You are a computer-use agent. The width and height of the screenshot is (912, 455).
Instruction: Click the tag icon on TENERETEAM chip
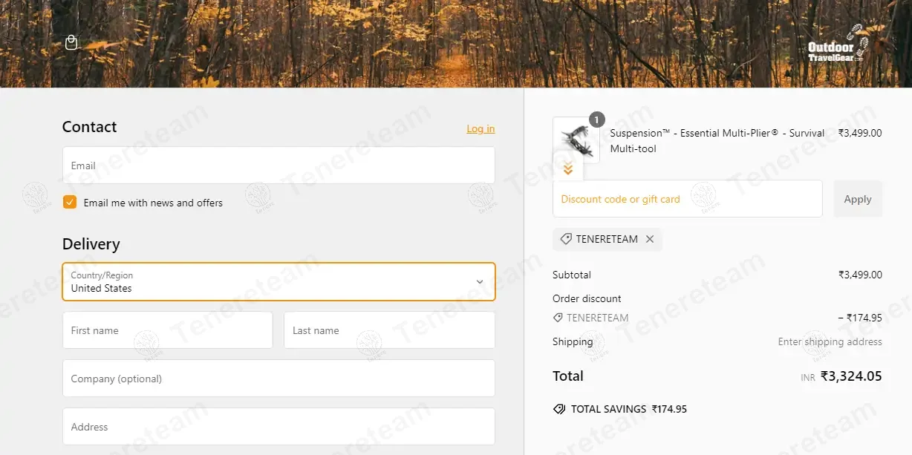point(566,239)
